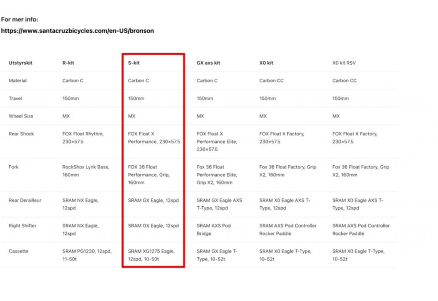Select the "Wheel Size" row label

pos(21,116)
